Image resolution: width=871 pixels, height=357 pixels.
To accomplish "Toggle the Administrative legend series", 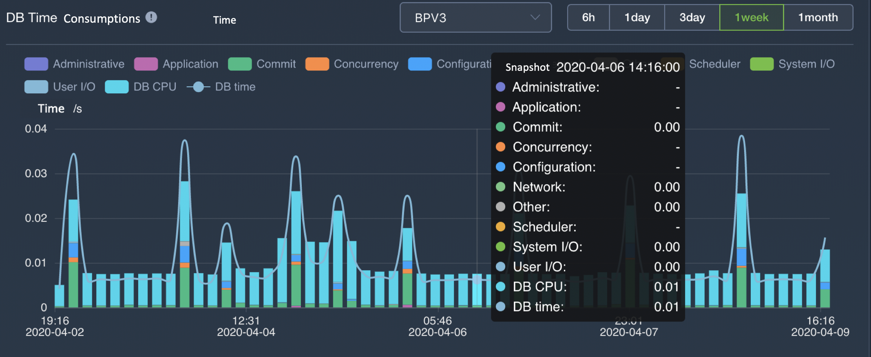I will point(36,64).
